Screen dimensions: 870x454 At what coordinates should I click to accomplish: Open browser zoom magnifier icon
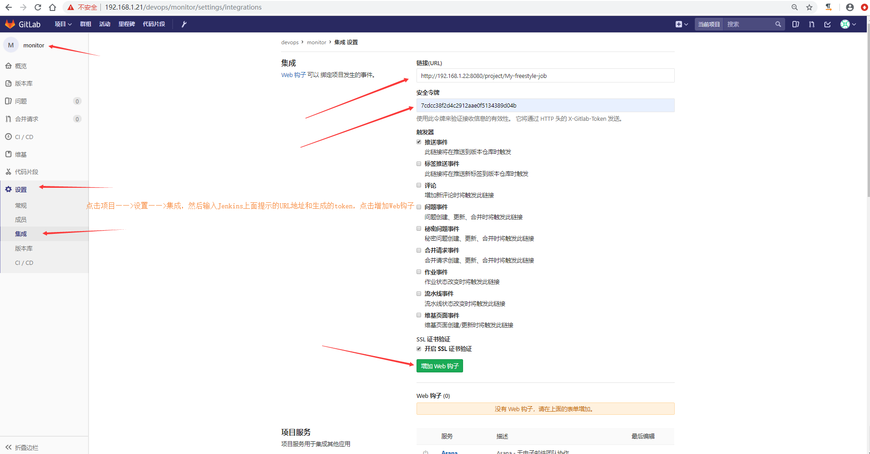(795, 7)
